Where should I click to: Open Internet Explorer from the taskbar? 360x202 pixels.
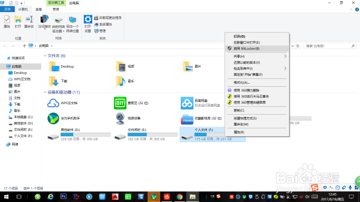pyautogui.click(x=51, y=197)
